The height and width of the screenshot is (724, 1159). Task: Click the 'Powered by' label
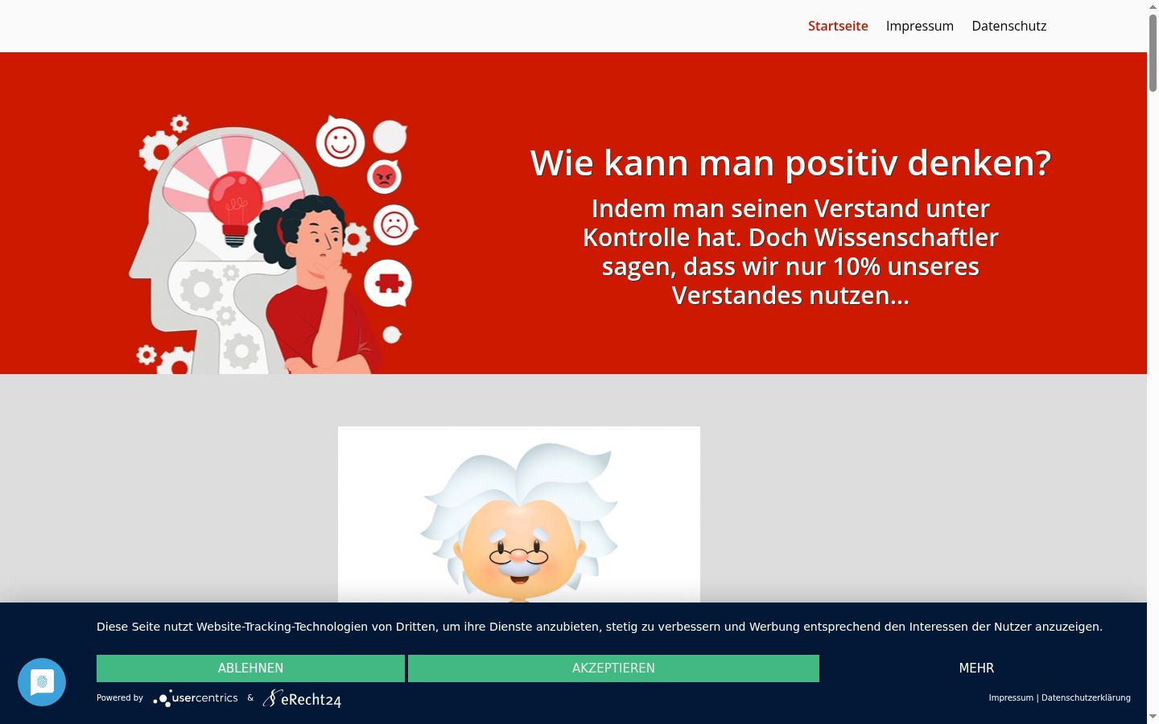120,697
